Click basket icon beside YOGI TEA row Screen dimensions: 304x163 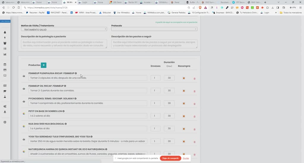[24, 139]
